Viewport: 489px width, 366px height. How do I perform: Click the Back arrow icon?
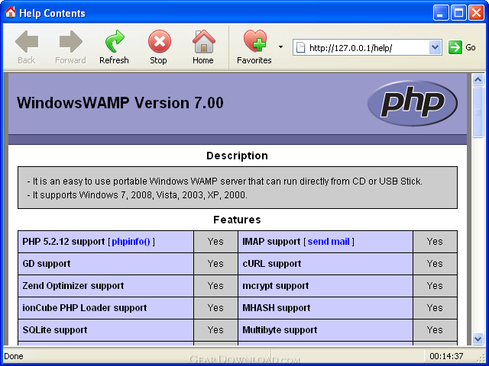coord(27,41)
